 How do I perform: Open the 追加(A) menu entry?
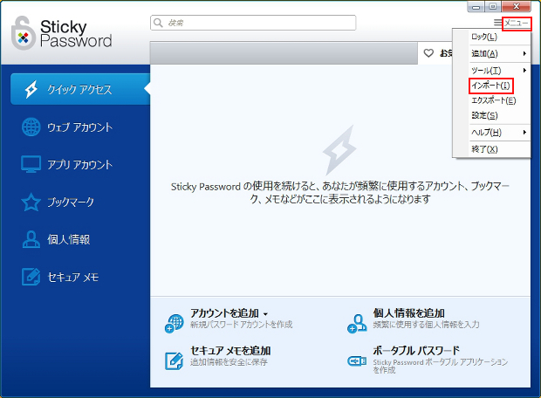485,53
